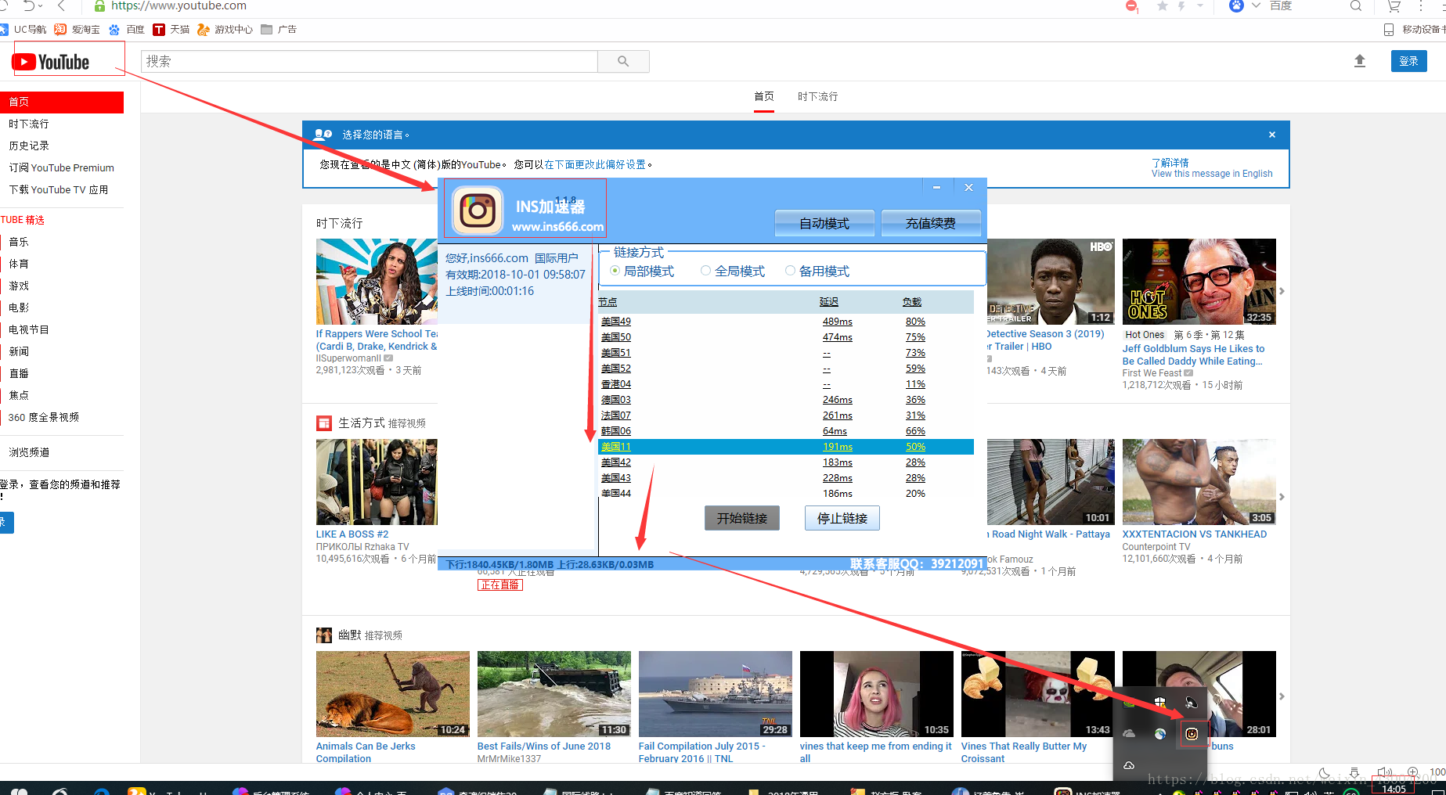Click the 负载 column header

911,302
